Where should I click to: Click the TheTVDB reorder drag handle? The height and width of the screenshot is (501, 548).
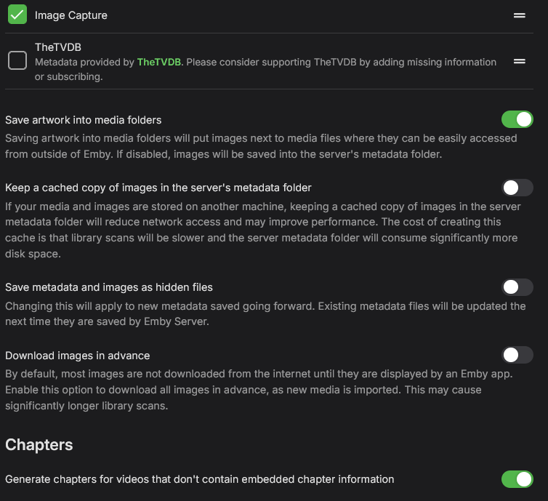[520, 61]
